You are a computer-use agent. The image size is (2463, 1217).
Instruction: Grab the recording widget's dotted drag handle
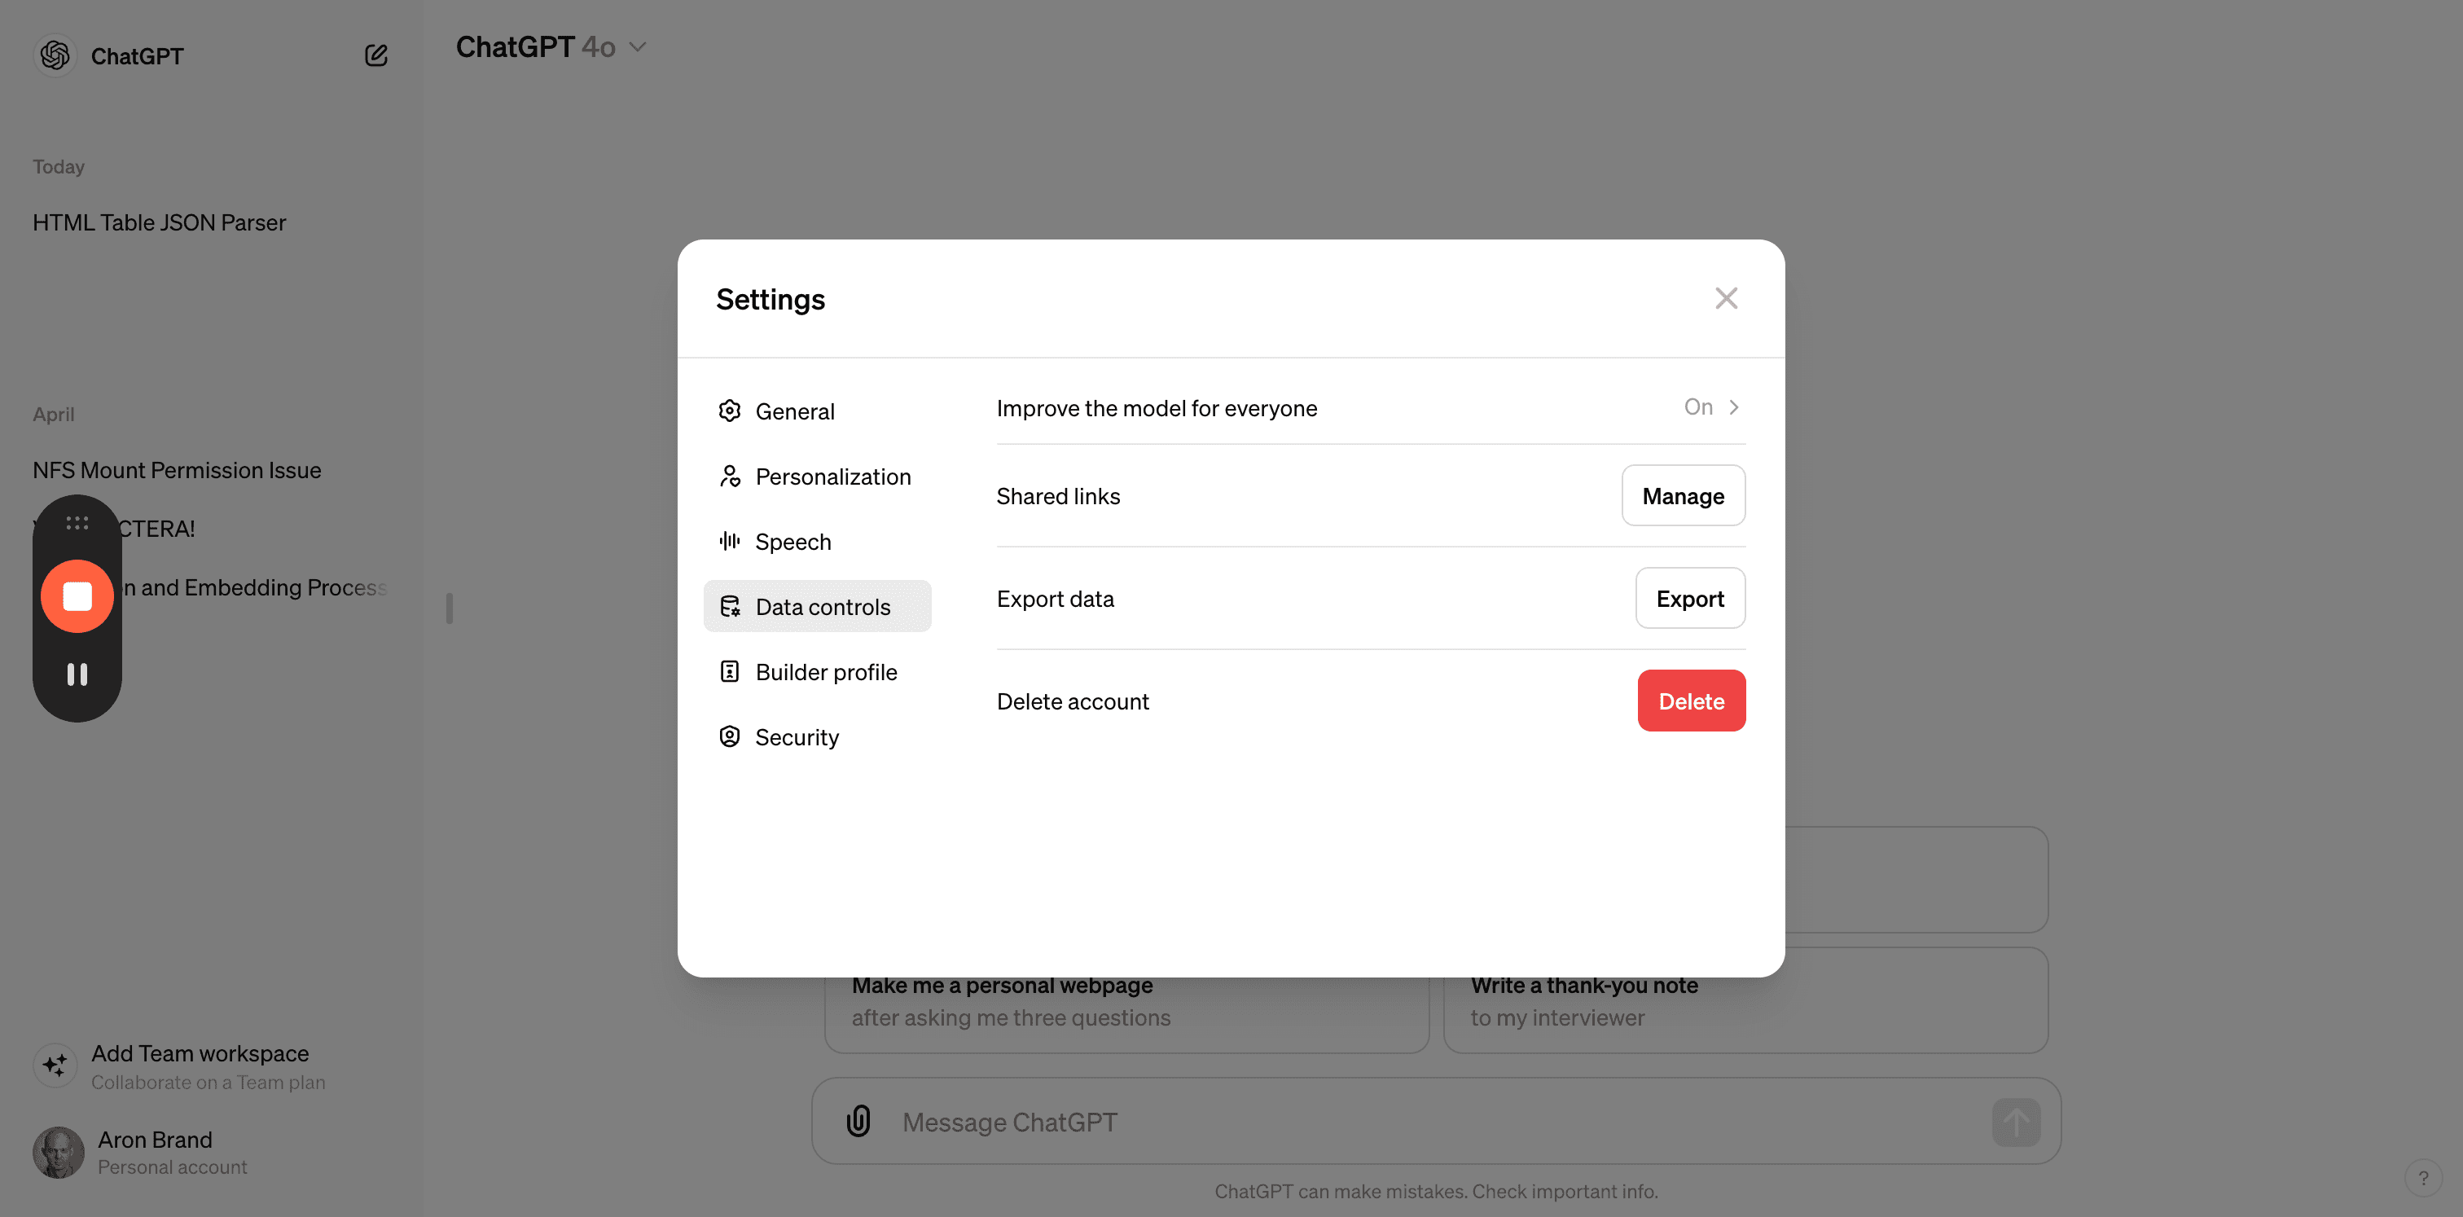(77, 523)
